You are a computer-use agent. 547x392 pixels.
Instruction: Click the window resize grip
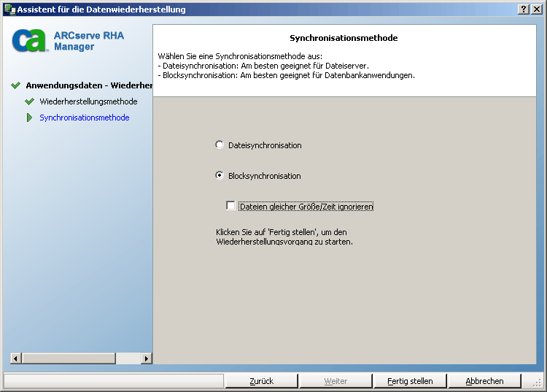click(x=538, y=383)
